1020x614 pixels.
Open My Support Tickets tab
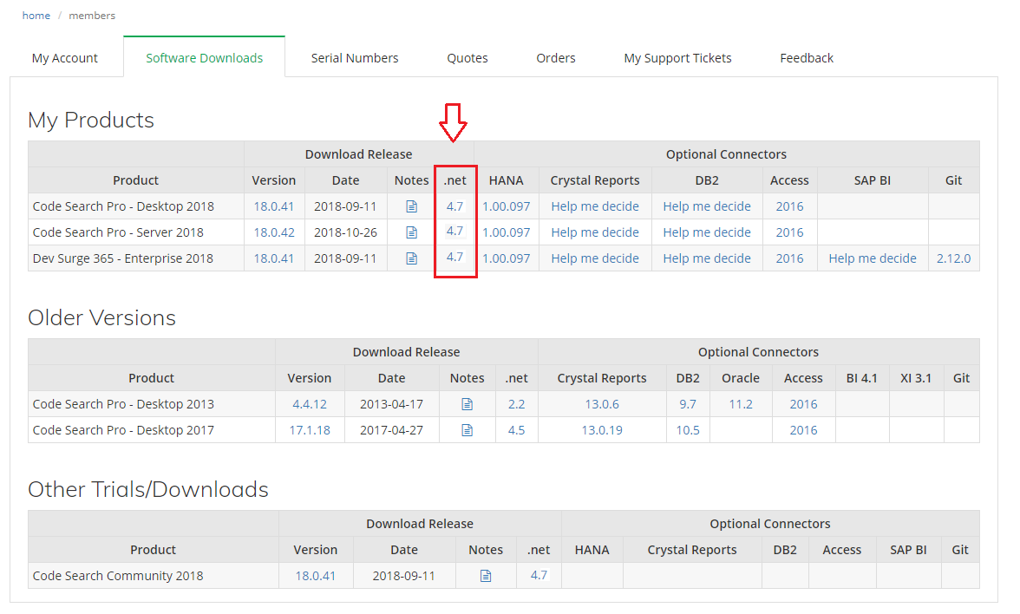[x=678, y=58]
